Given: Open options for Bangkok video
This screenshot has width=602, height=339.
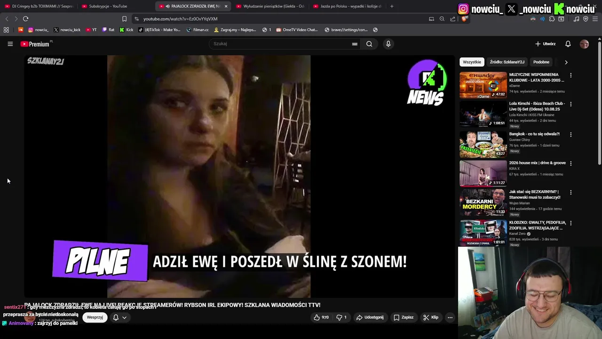Looking at the screenshot, I should (x=570, y=135).
